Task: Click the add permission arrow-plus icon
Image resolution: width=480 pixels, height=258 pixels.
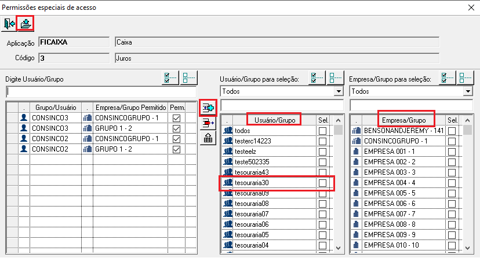Action: (208, 108)
